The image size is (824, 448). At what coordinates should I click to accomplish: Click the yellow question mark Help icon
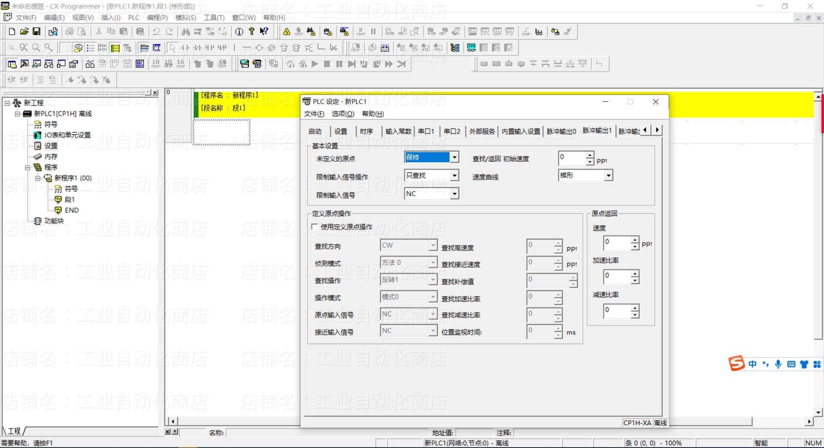[x=251, y=32]
